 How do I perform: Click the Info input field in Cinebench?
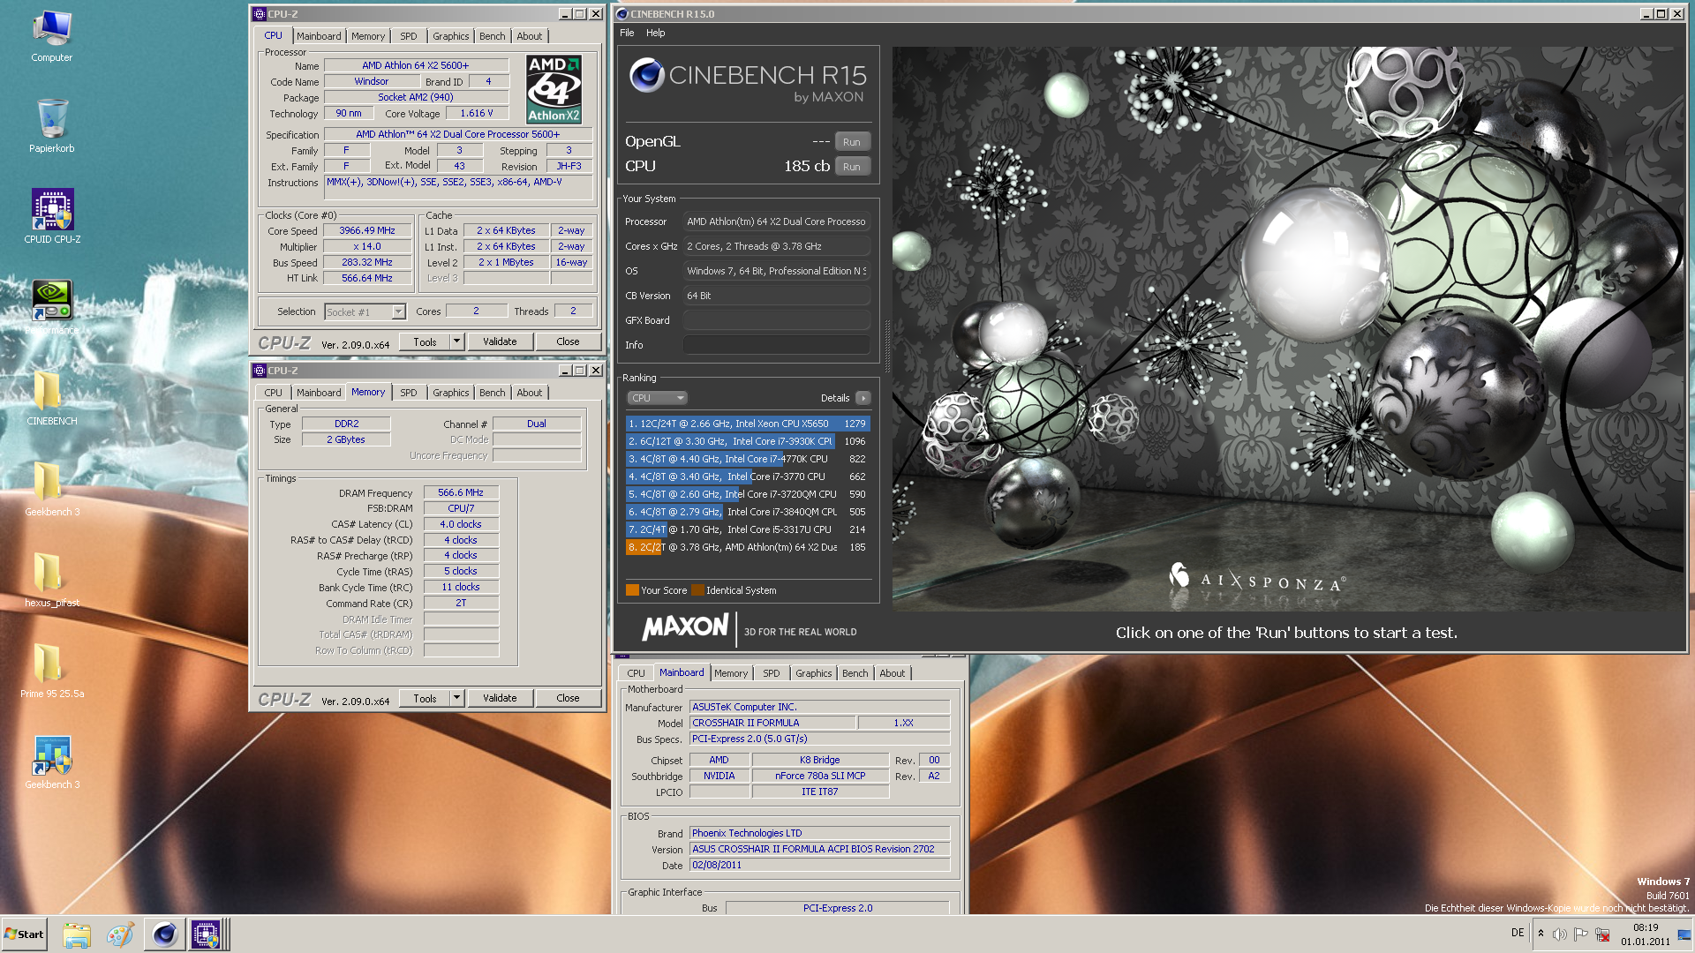click(777, 345)
